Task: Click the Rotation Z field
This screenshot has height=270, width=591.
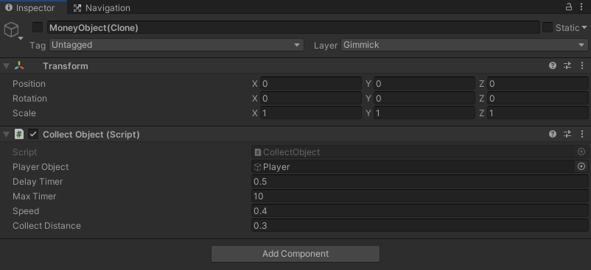Action: tap(537, 98)
